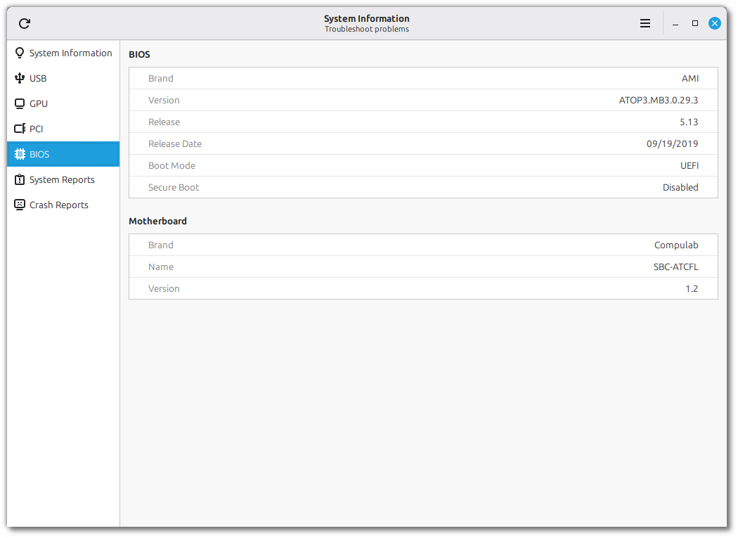Click the Motherboard Brand Compulab row
The width and height of the screenshot is (738, 538).
[423, 245]
